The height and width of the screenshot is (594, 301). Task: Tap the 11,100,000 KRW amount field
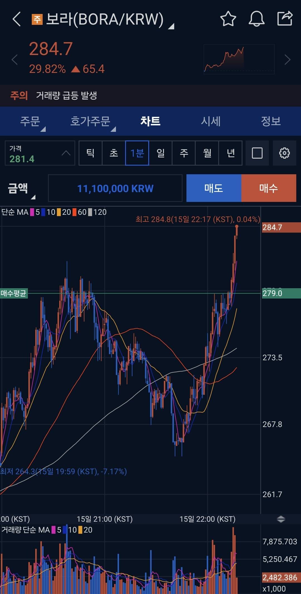click(x=115, y=188)
